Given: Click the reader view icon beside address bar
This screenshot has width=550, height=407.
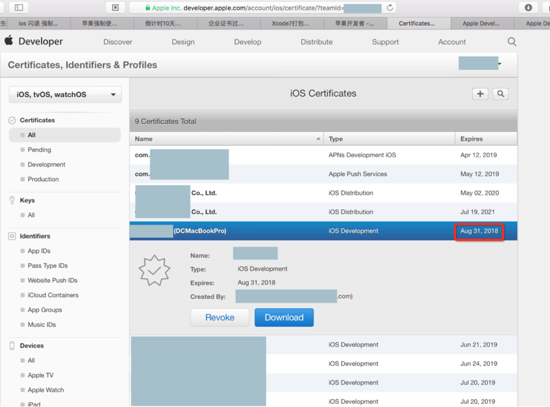Looking at the screenshot, I should pyautogui.click(x=116, y=7).
